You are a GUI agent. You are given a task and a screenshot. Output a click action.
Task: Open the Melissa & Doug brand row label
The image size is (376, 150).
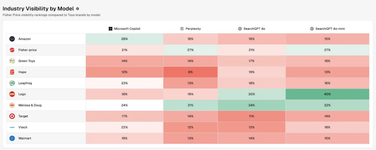click(30, 105)
